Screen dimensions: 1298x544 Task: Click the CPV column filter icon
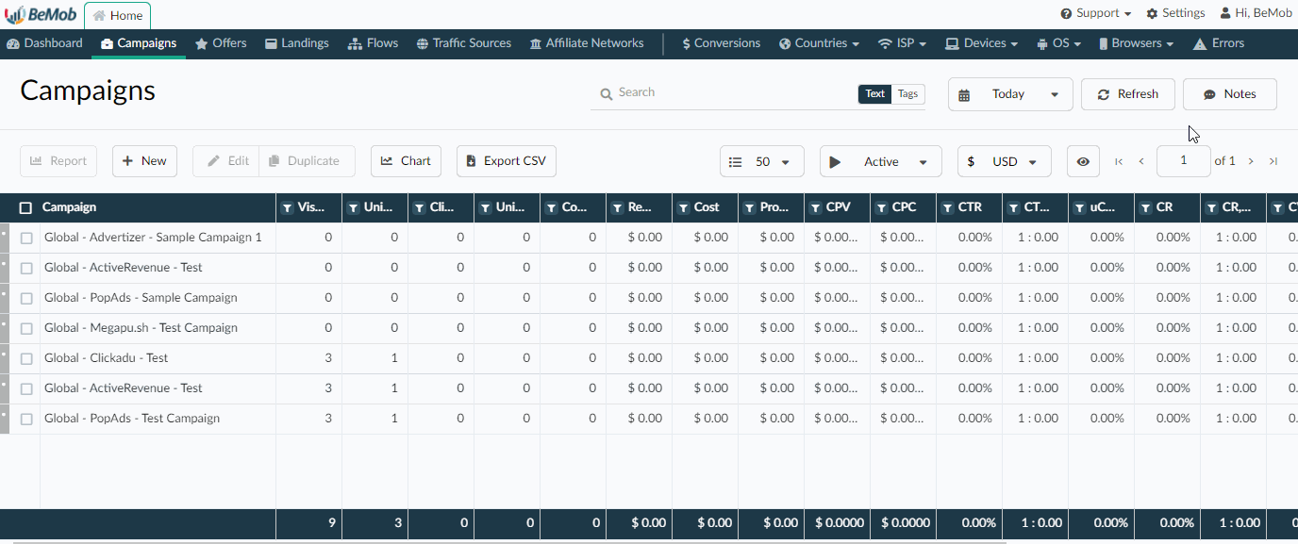click(816, 207)
